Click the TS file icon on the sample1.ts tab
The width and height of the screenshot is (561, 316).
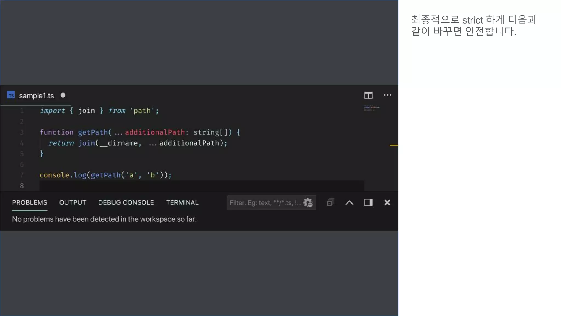(11, 95)
